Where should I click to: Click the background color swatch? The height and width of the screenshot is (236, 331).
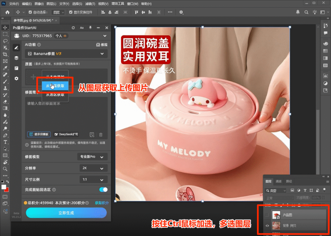(7, 190)
